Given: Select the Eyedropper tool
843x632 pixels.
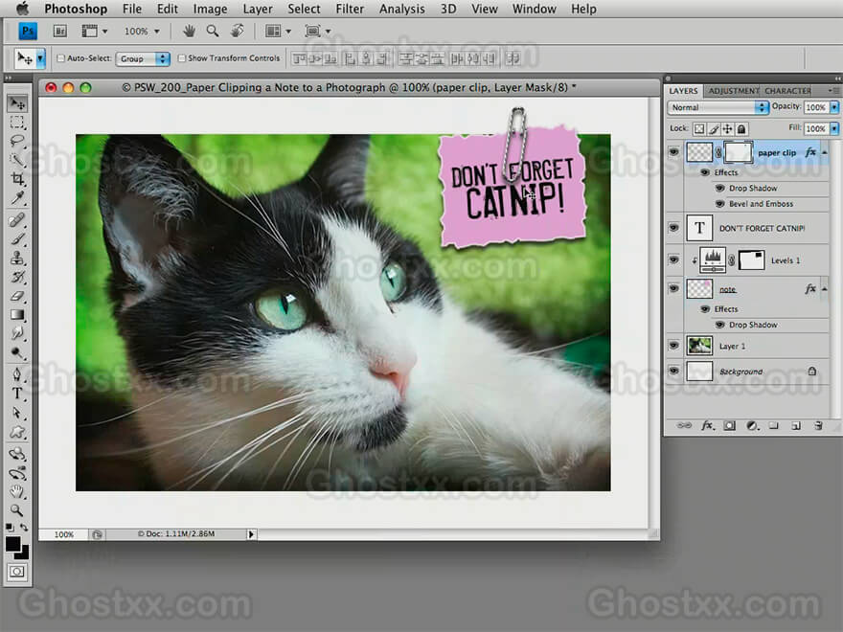Looking at the screenshot, I should pos(17,198).
